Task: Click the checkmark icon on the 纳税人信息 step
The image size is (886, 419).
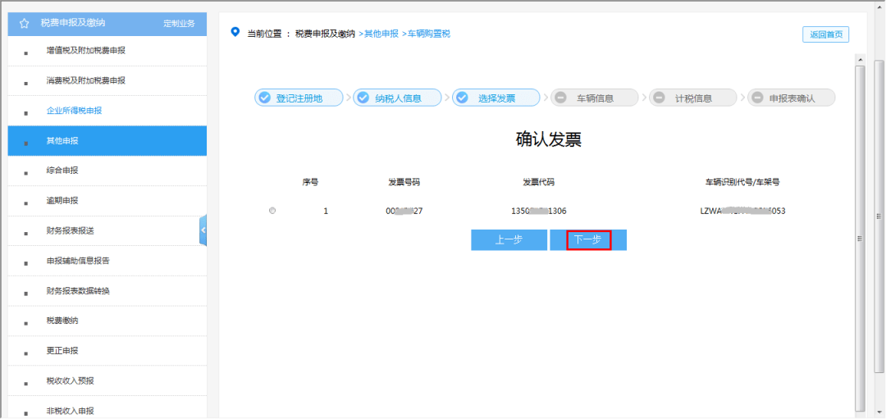Action: pyautogui.click(x=363, y=98)
